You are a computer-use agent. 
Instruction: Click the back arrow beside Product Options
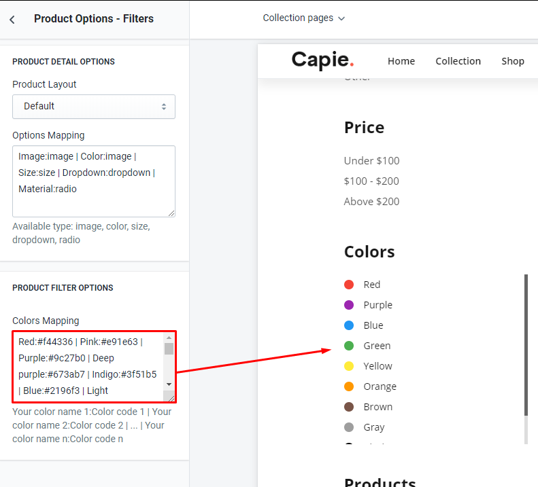(x=12, y=20)
